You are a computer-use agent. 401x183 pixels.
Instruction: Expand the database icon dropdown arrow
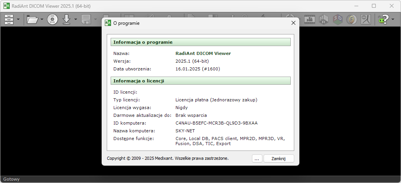coord(18,19)
